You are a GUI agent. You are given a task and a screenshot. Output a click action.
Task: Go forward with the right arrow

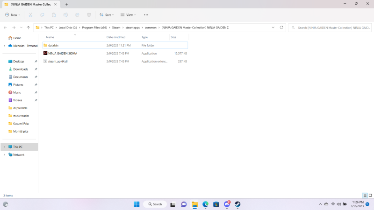point(14,28)
